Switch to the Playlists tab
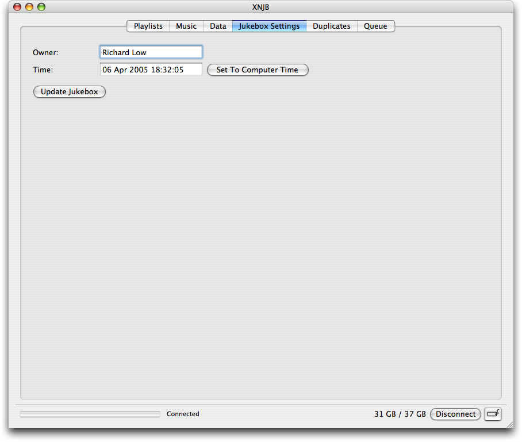Screen dimensions: 522x442 148,26
